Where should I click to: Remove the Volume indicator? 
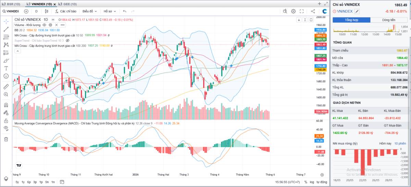57,25
